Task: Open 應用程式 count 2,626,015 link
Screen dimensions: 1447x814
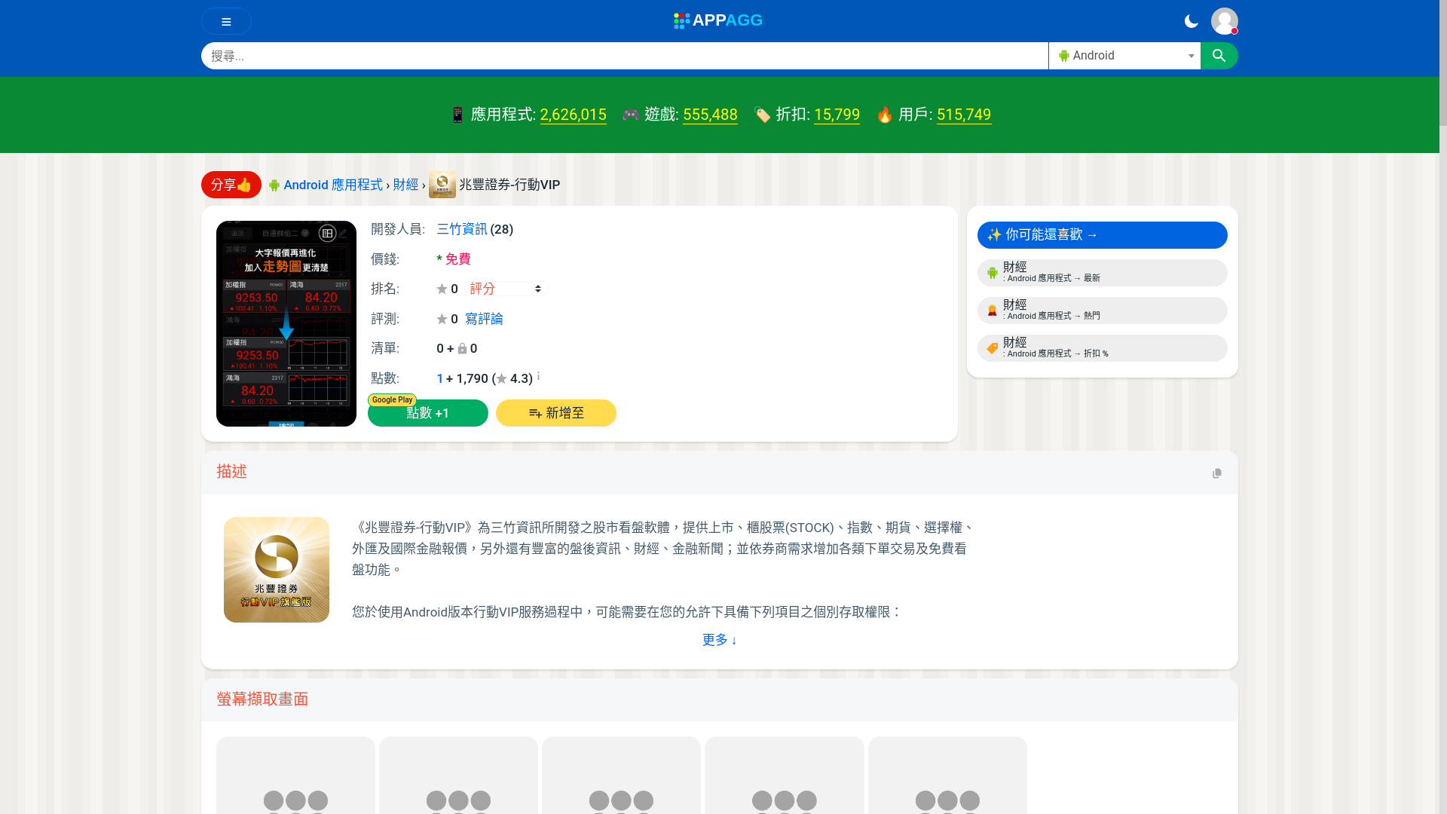Action: (574, 115)
